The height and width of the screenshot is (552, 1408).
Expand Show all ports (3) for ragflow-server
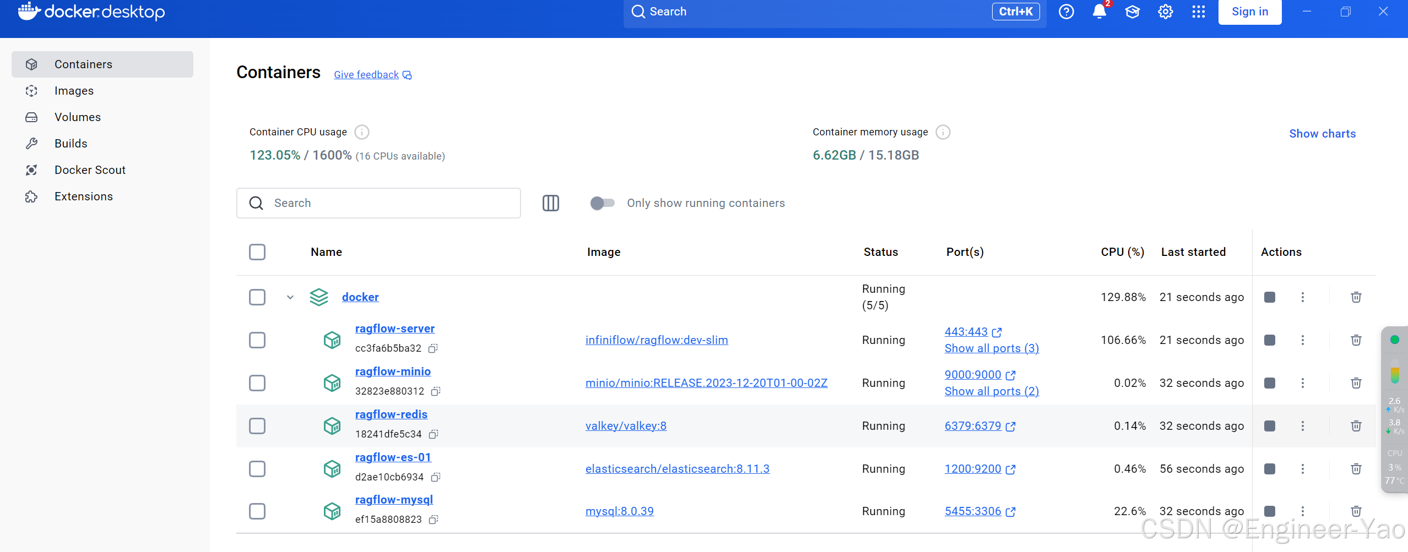(x=992, y=348)
